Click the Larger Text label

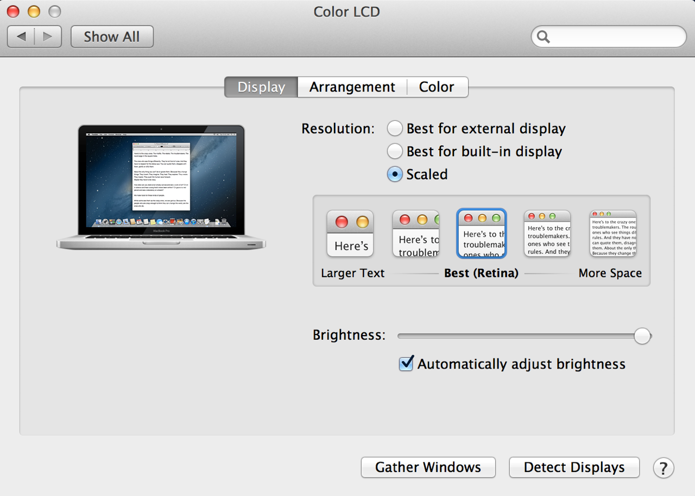pos(352,273)
